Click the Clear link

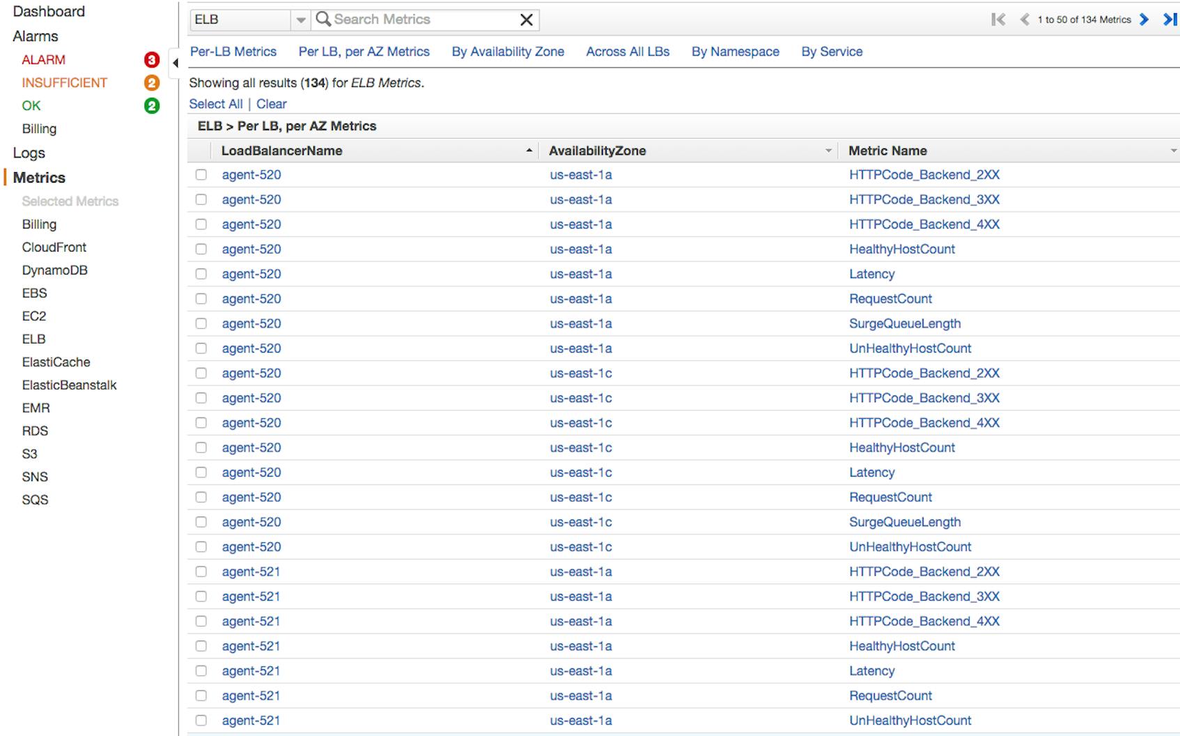(x=271, y=104)
